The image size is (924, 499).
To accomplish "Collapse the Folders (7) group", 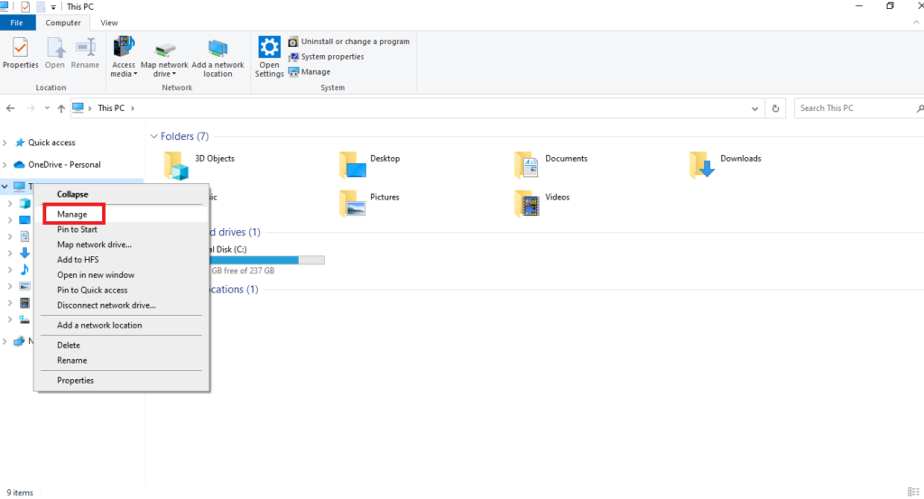I will [152, 136].
